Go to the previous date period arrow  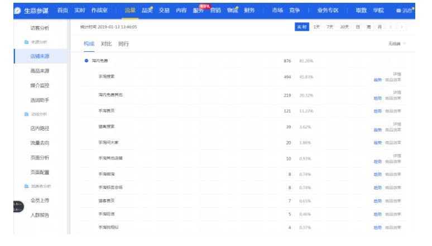(391, 27)
